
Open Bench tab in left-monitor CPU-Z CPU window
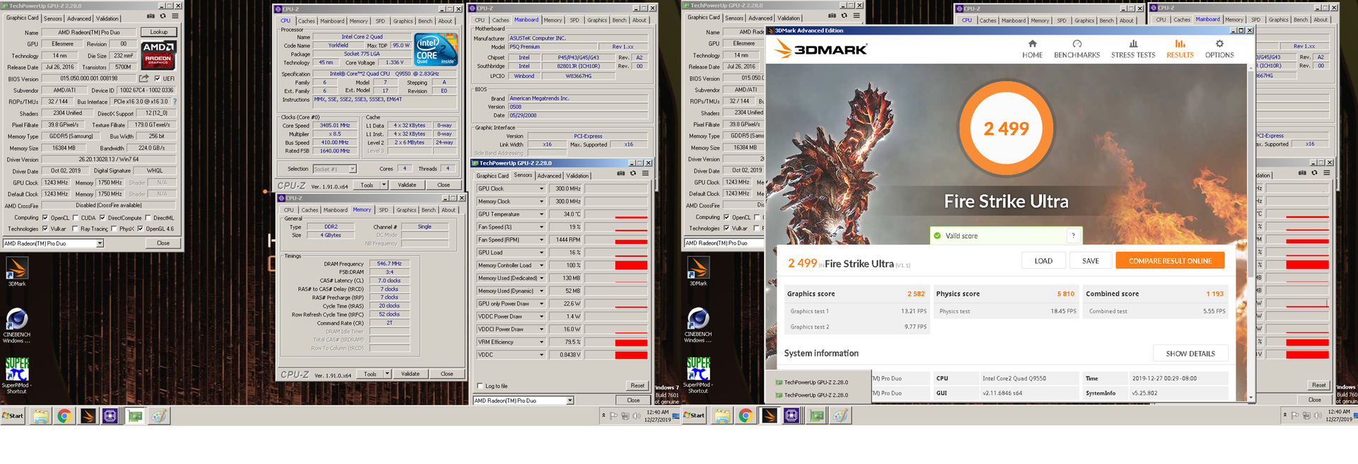tap(425, 21)
